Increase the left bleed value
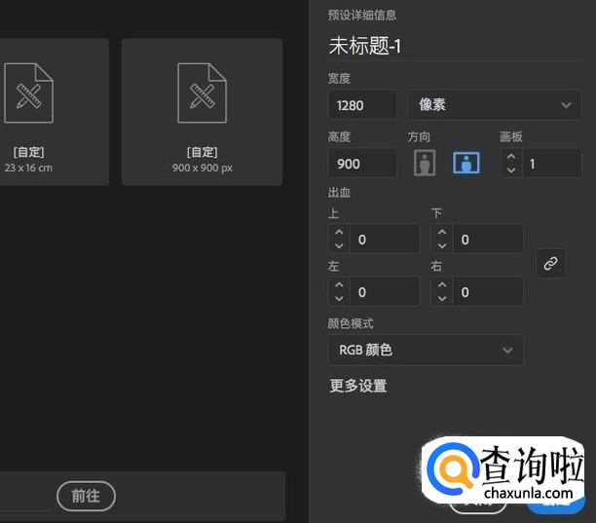This screenshot has width=596, height=523. pos(339,284)
